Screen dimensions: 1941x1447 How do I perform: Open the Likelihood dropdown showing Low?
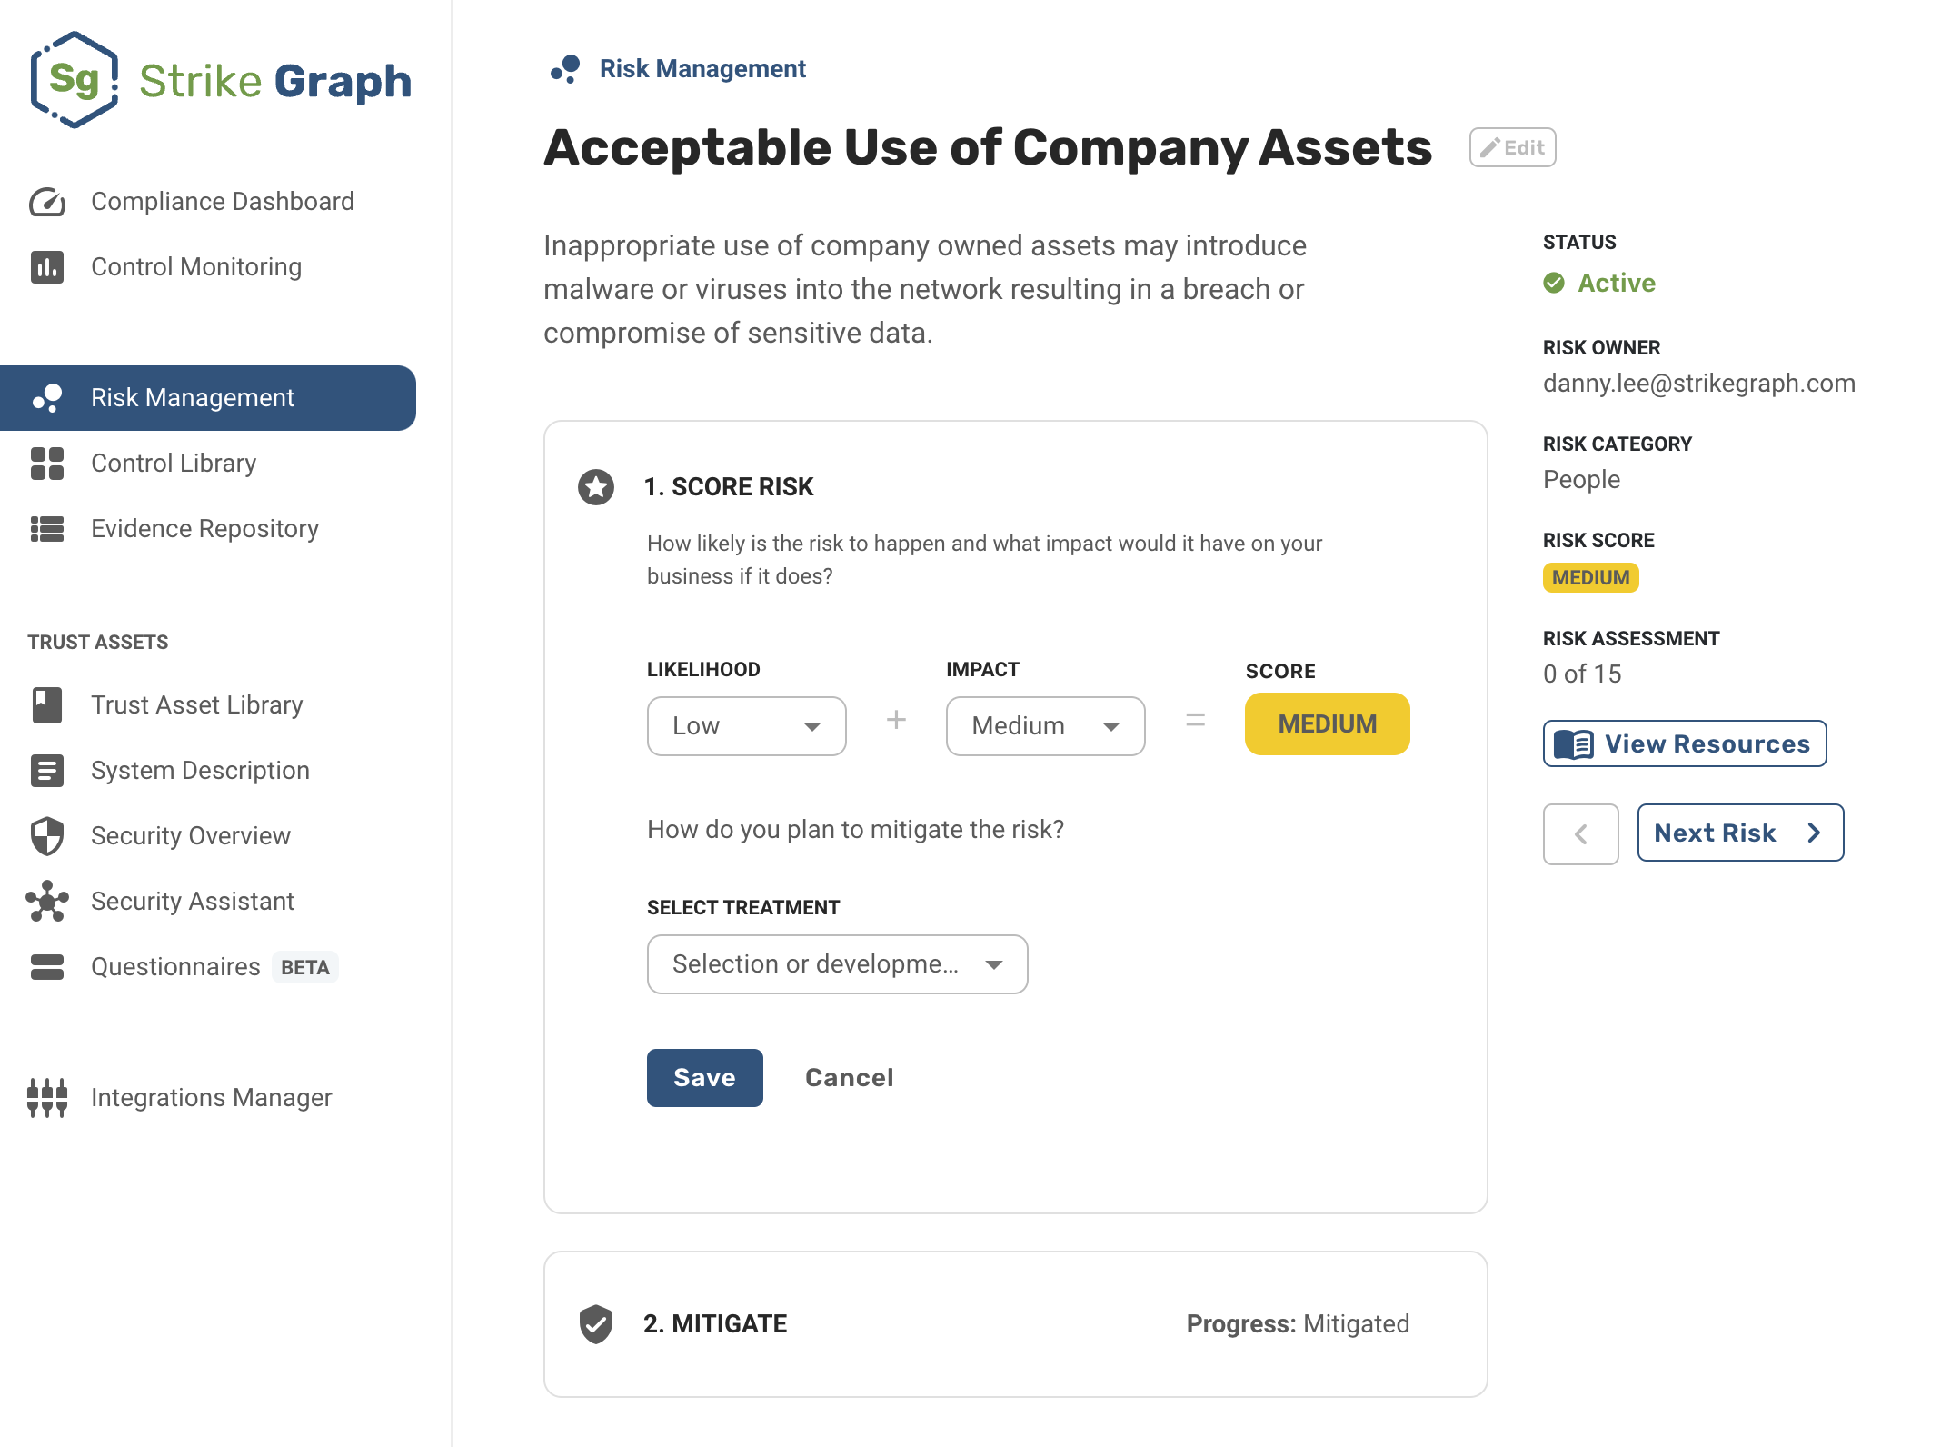point(746,725)
